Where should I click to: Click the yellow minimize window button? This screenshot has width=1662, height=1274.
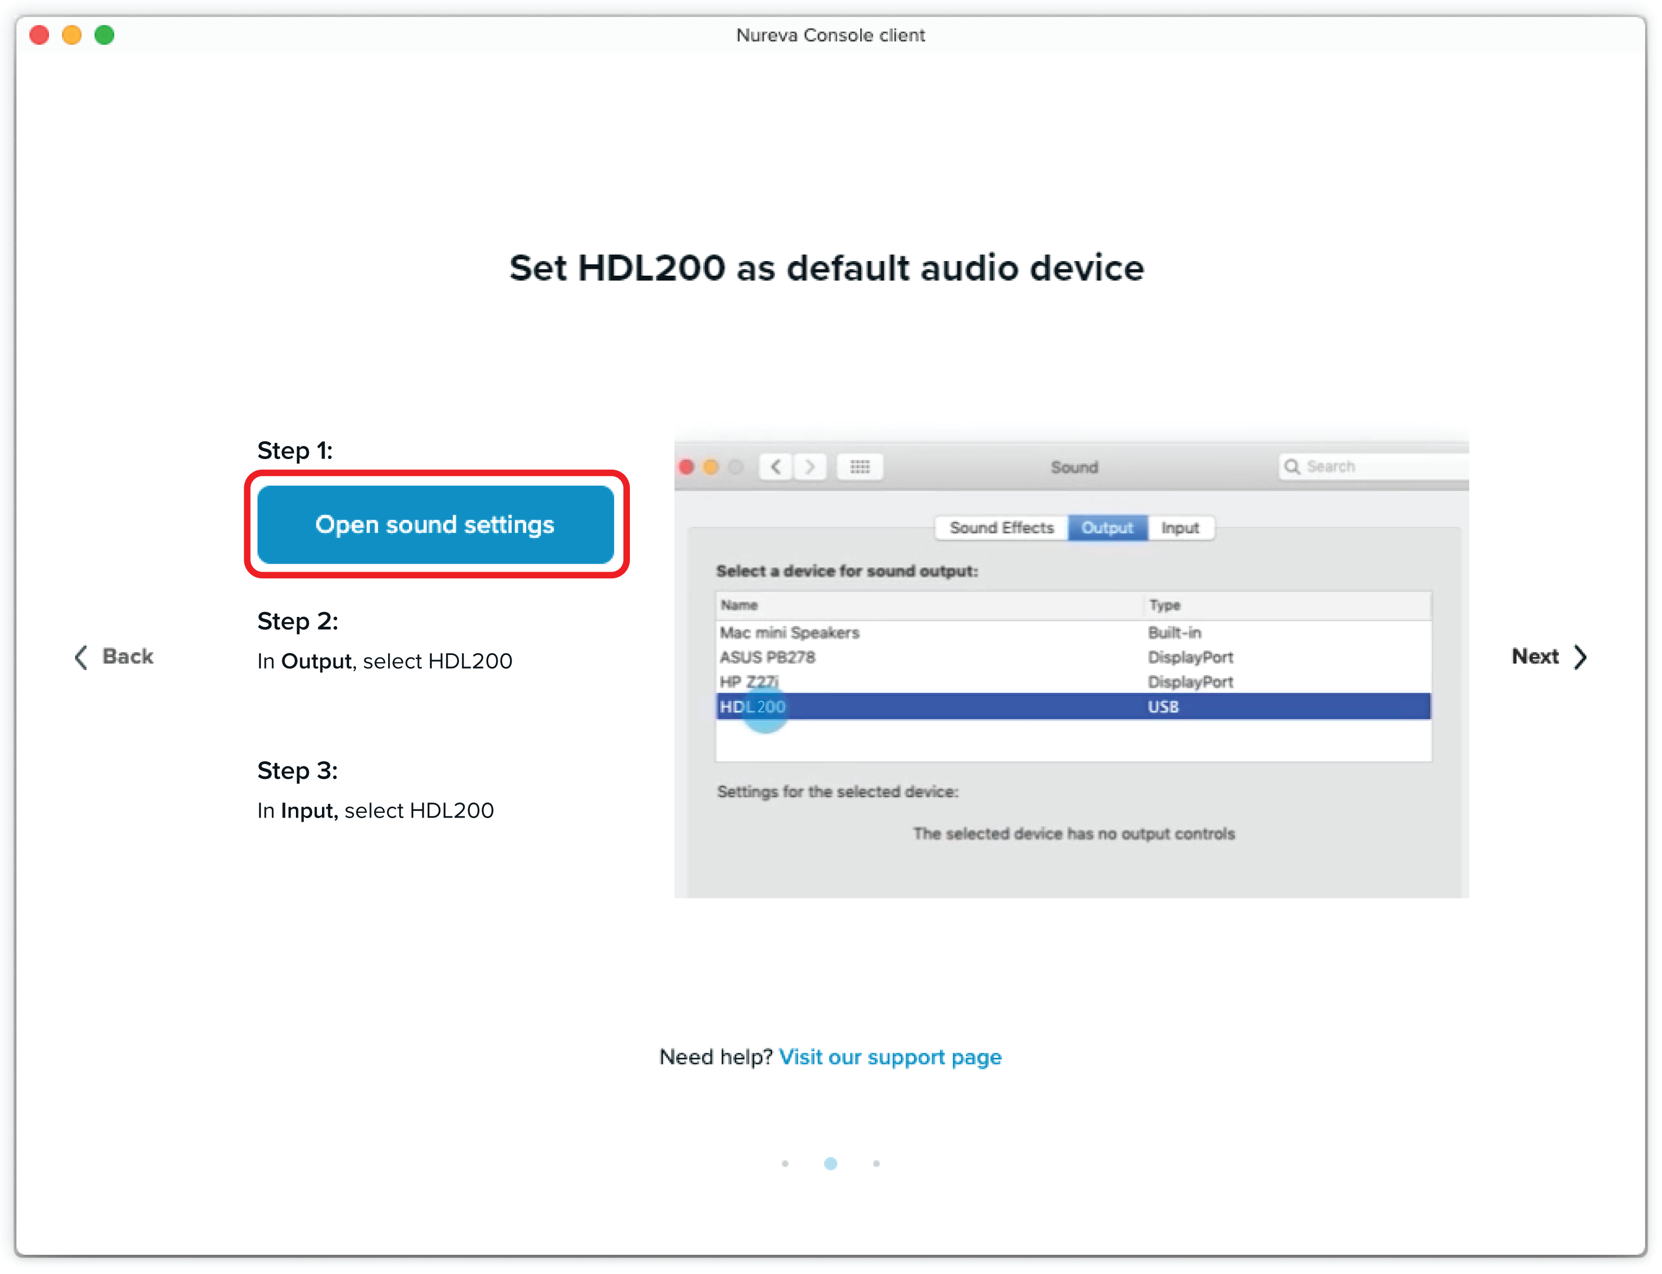72,35
